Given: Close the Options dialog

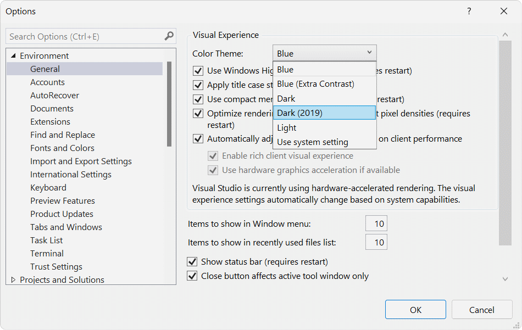Looking at the screenshot, I should point(503,11).
